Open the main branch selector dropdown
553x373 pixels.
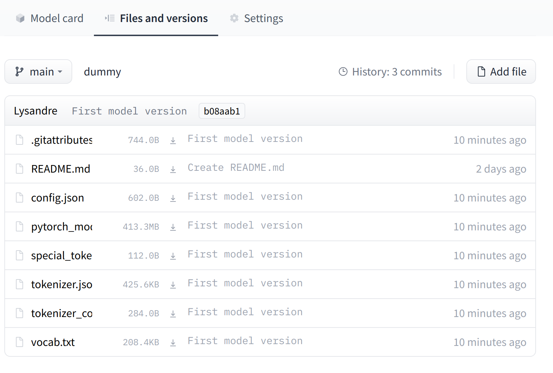[x=38, y=71]
